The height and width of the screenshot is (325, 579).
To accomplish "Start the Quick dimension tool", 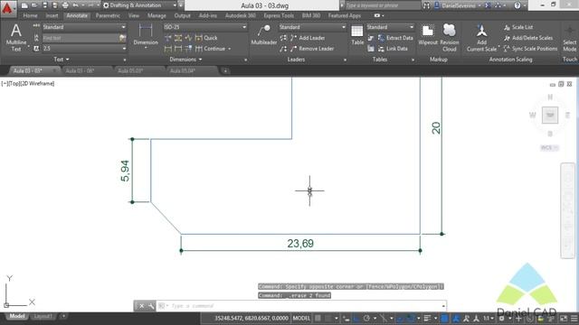I will pyautogui.click(x=206, y=38).
